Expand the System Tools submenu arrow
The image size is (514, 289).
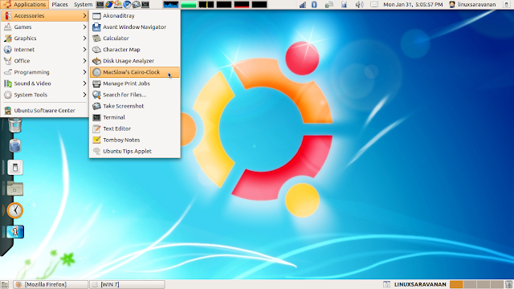84,95
